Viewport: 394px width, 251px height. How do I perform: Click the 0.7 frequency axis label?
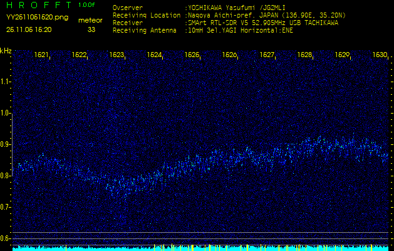6,206
